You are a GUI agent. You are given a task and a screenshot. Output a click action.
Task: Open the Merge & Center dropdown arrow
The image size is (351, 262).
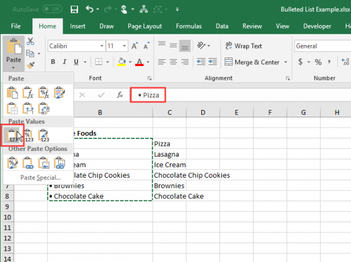[286, 62]
